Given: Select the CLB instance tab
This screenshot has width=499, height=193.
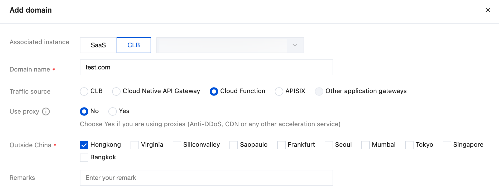Looking at the screenshot, I should coord(134,45).
